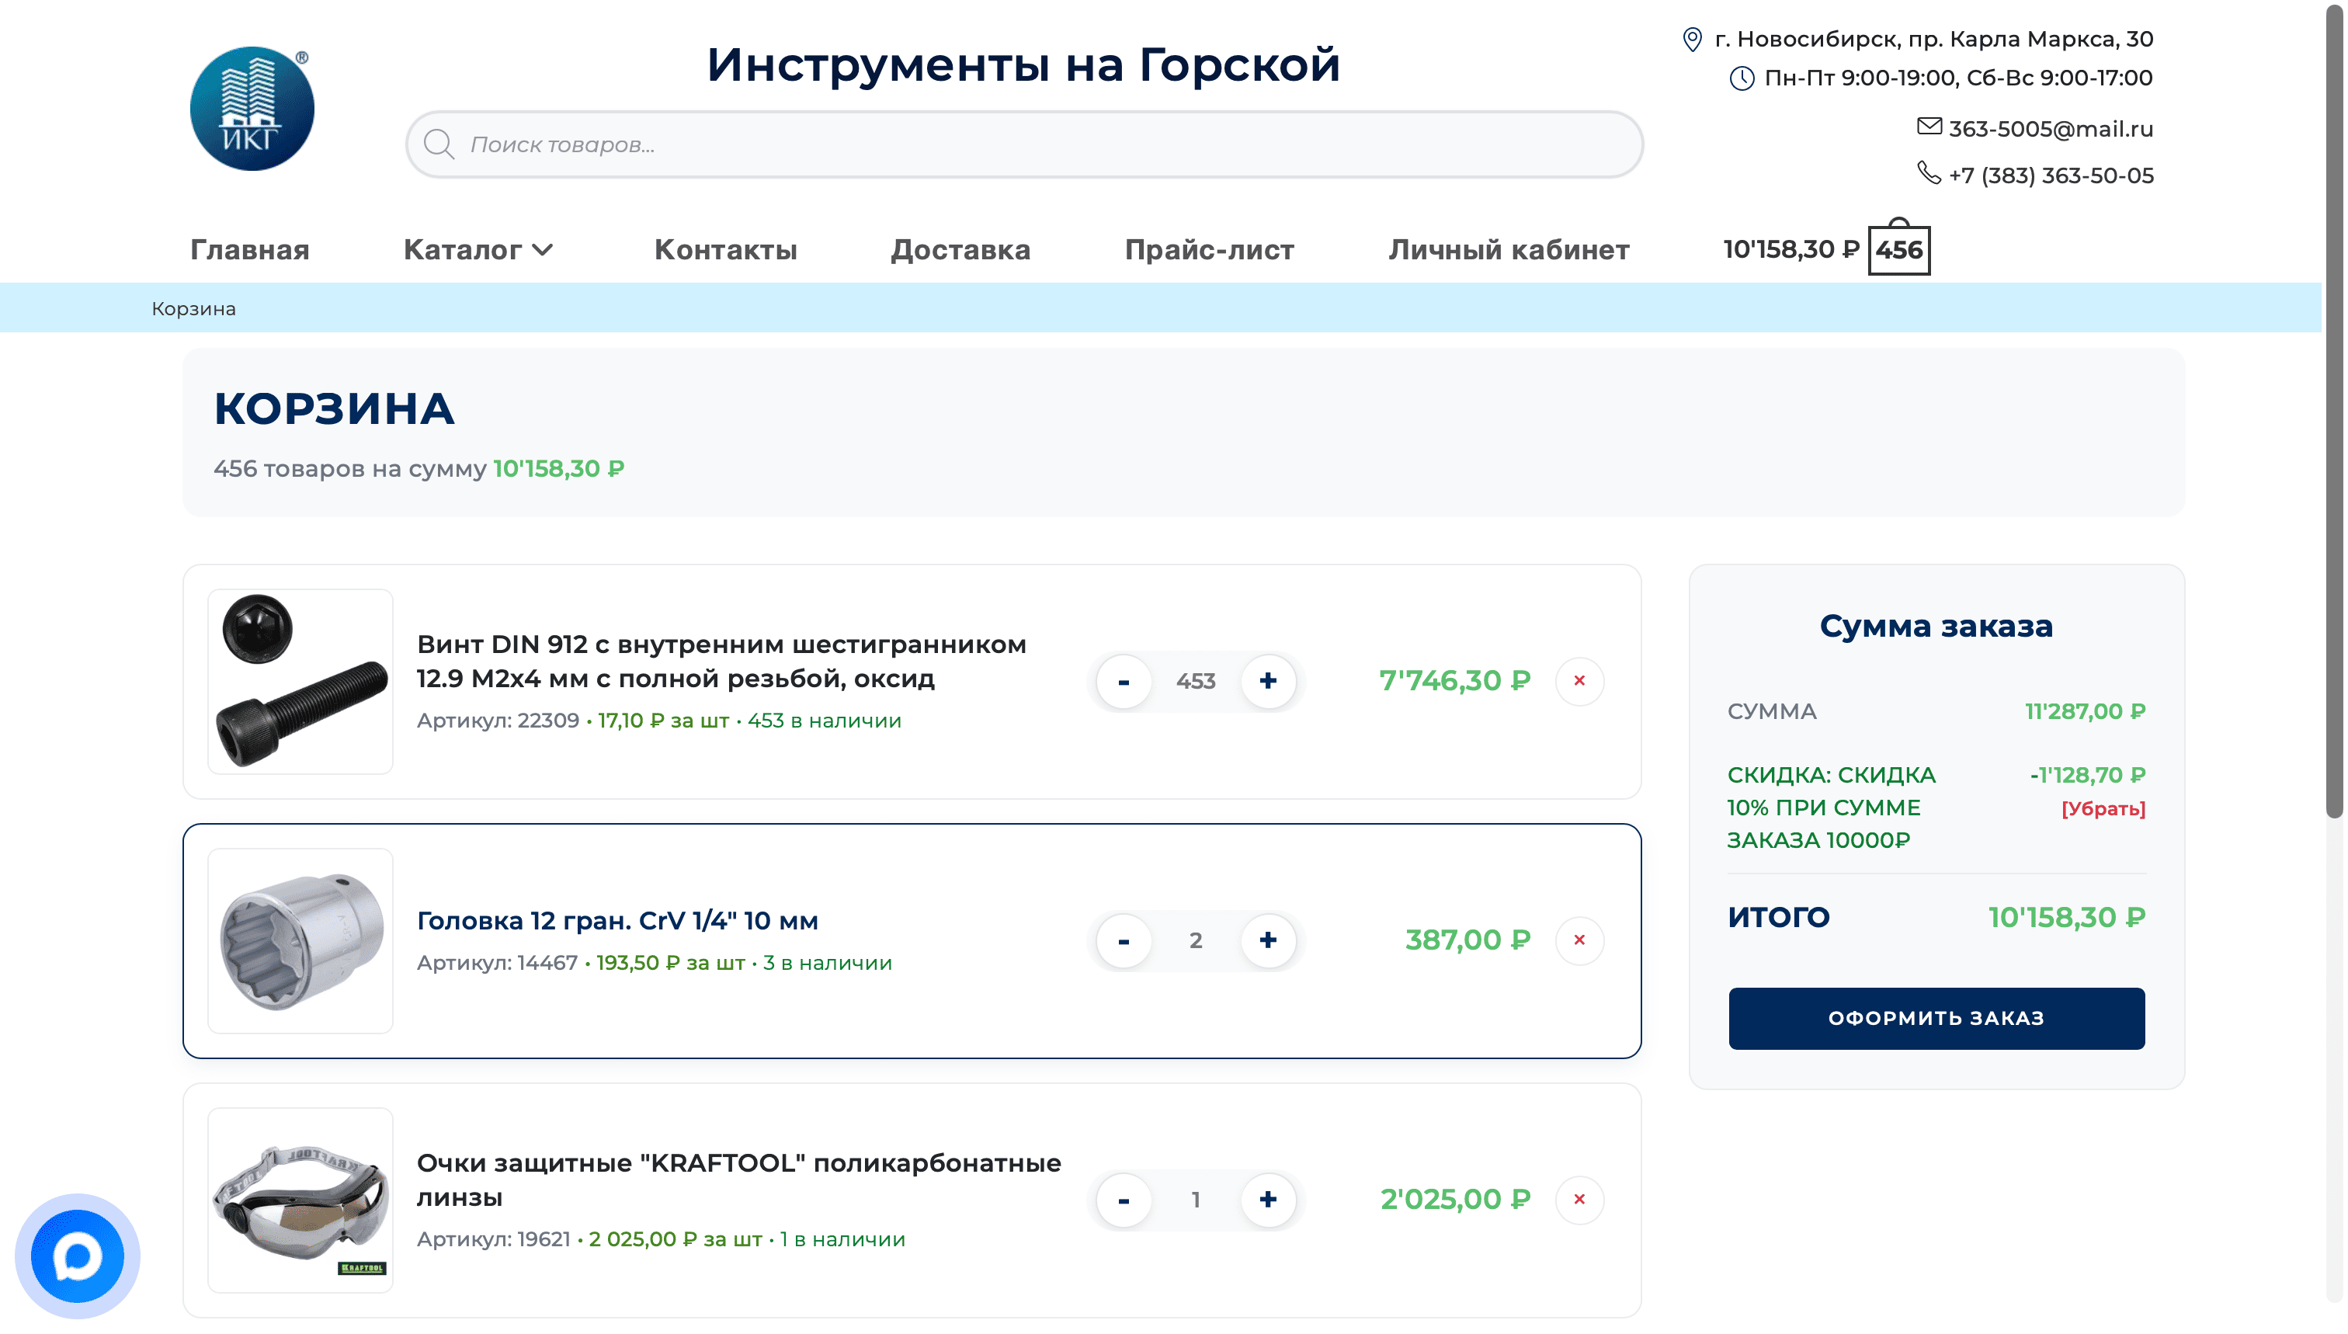The image size is (2348, 1334).
Task: Decrease quantity of Винт DIN 912
Action: tap(1124, 681)
